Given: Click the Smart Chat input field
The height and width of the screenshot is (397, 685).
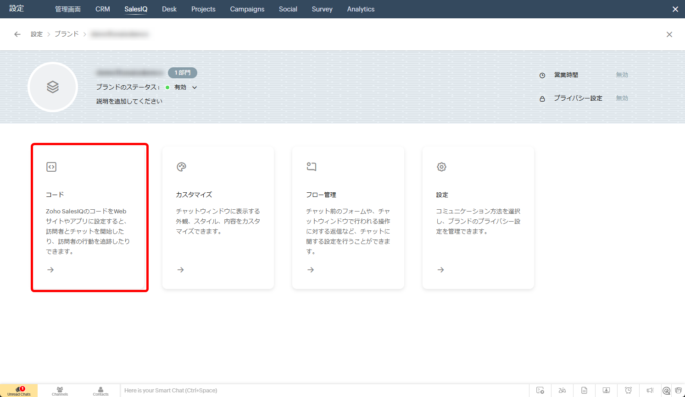Looking at the screenshot, I should tap(324, 391).
